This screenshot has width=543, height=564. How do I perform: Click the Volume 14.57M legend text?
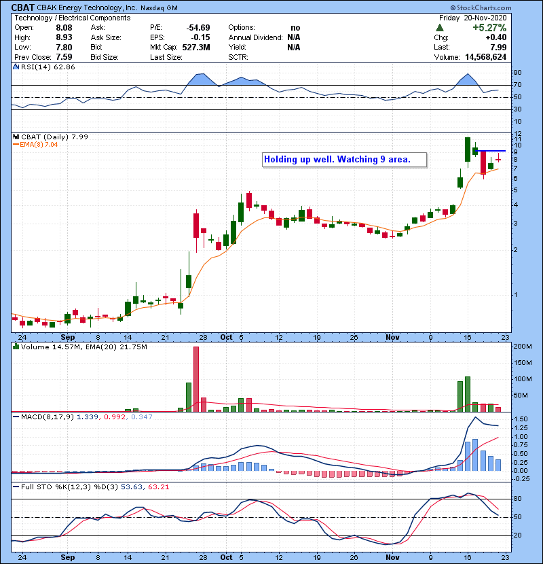tap(51, 347)
